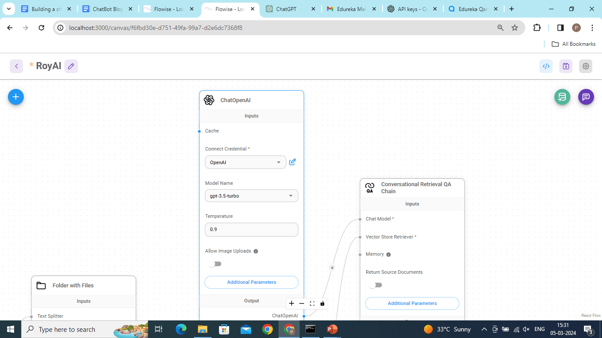The image size is (602, 338).
Task: Toggle canvas interactivity lock control
Action: click(x=322, y=303)
